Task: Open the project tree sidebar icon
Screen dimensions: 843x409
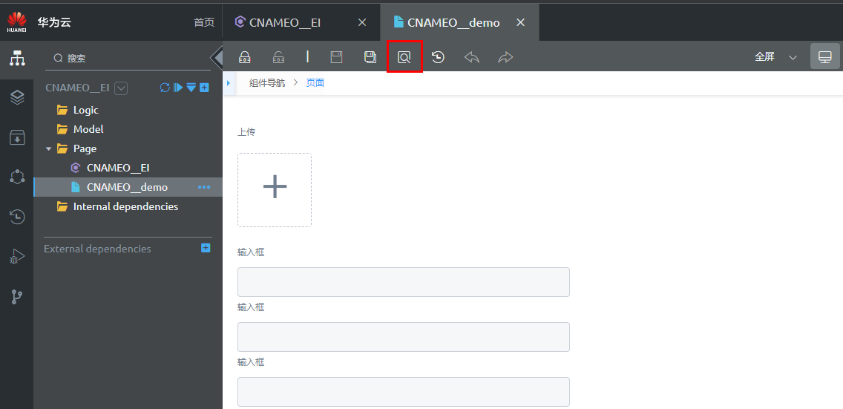Action: (x=17, y=57)
